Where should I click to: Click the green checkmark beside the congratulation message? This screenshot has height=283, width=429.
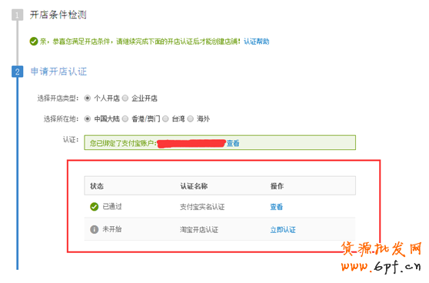34,42
